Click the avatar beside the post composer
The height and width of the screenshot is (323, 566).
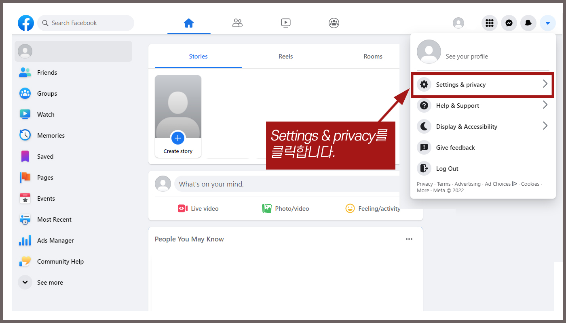[163, 184]
